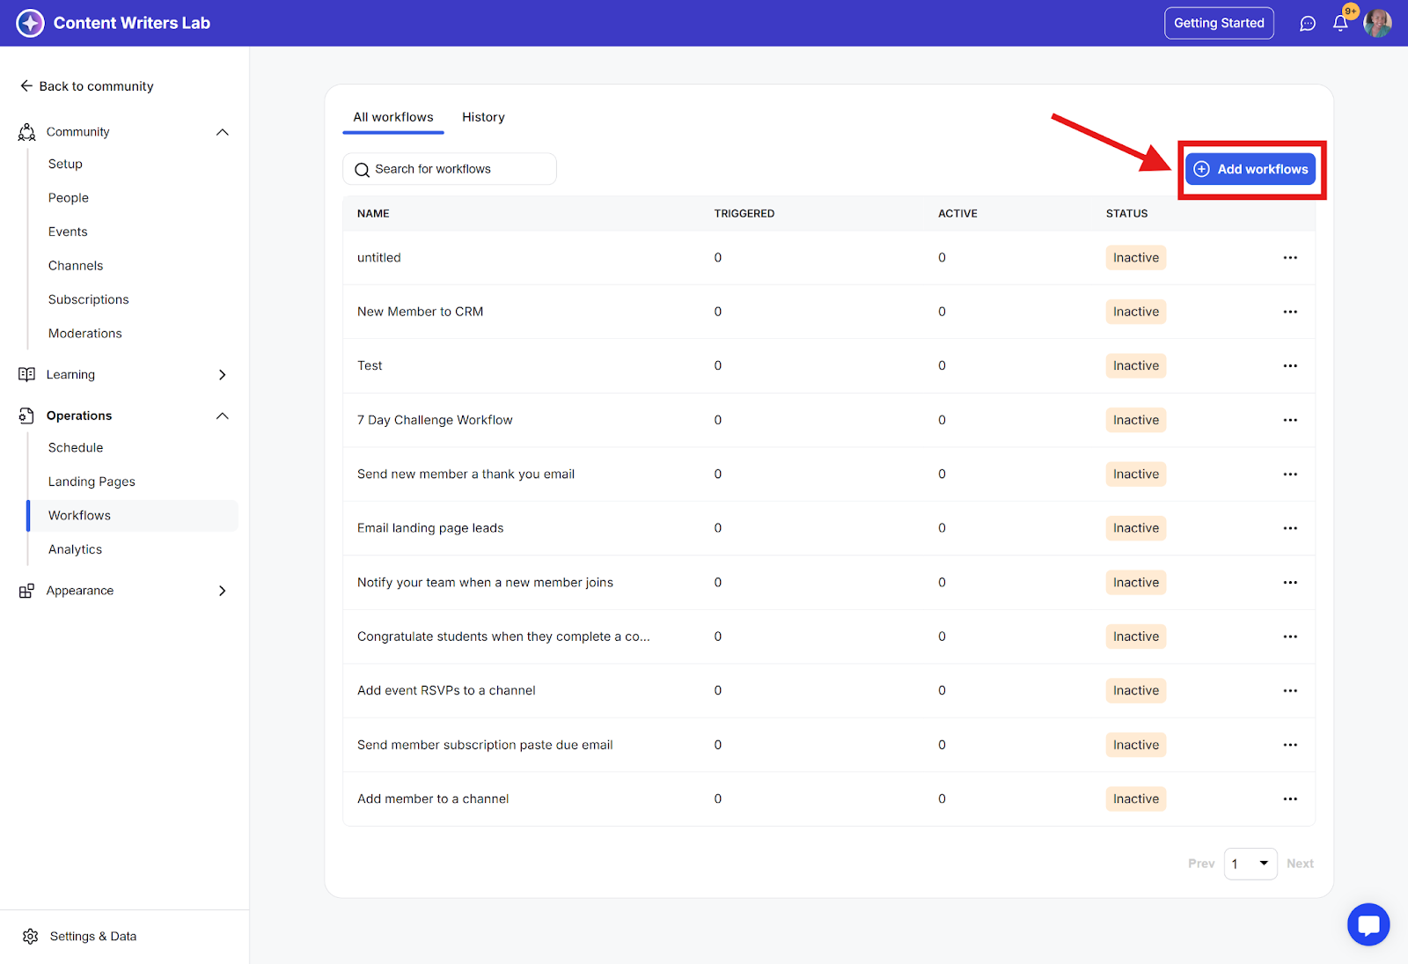The image size is (1408, 964).
Task: Open the chat messages icon in header
Action: (1308, 24)
